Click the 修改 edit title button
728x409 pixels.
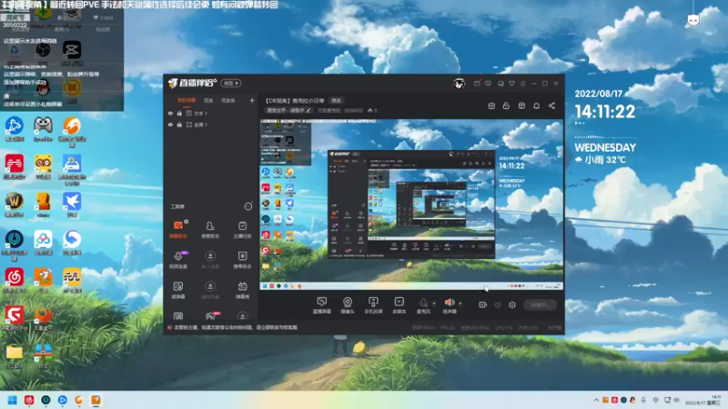tap(336, 100)
